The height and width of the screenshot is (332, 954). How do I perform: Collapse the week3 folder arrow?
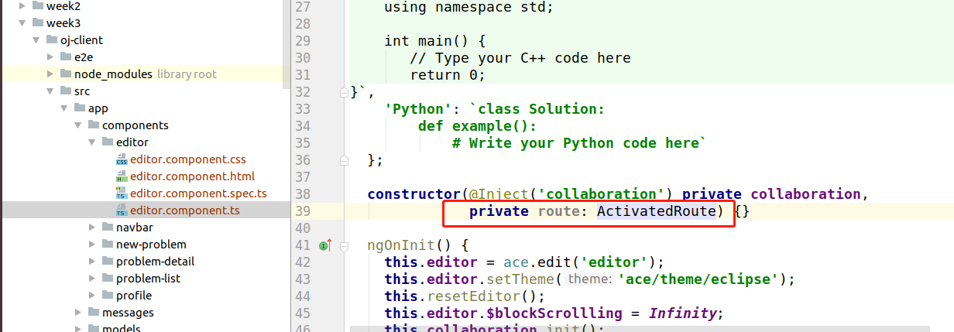21,22
